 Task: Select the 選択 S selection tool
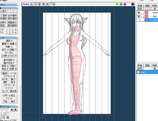pos(9,41)
